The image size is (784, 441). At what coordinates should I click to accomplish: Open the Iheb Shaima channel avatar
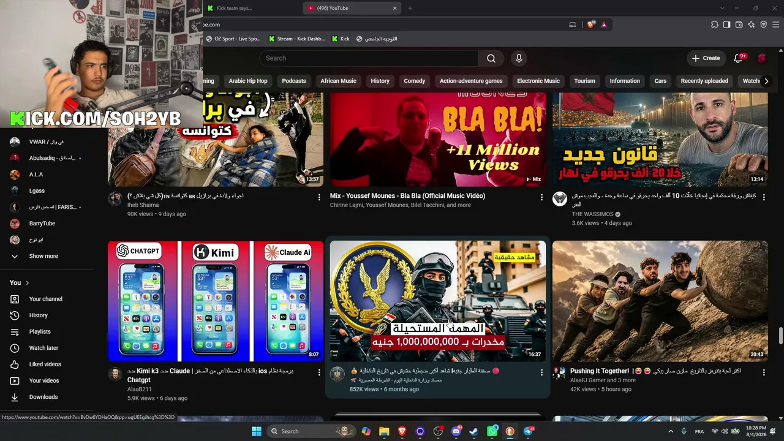click(x=115, y=198)
